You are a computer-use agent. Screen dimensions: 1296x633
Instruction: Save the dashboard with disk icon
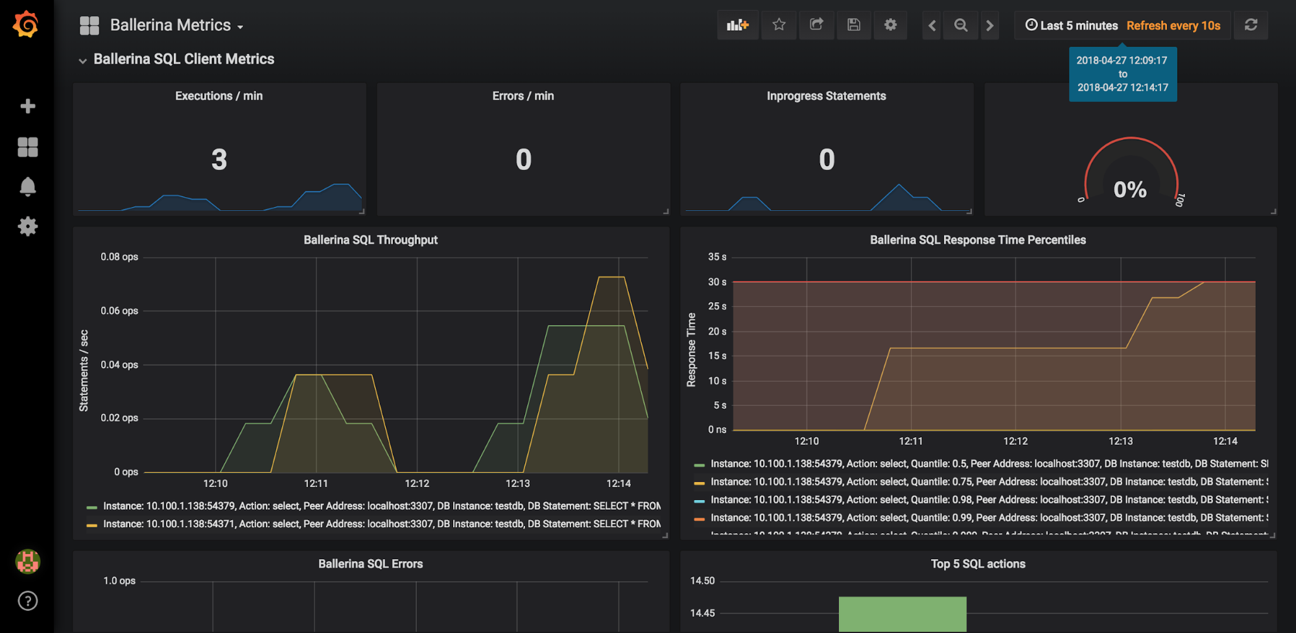(853, 25)
